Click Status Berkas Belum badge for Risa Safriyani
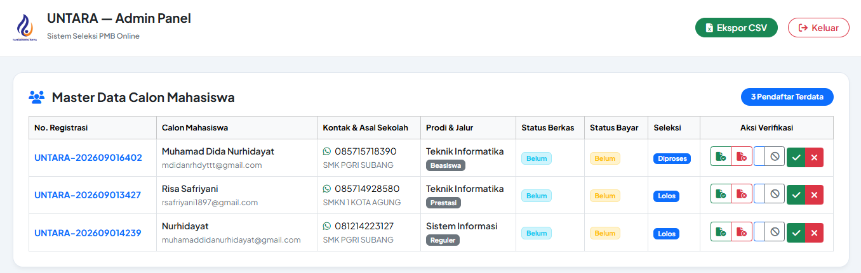This screenshot has width=861, height=273. coord(537,196)
